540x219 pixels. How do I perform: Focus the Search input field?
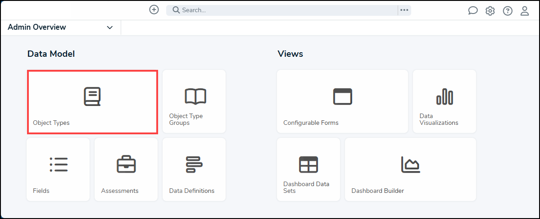click(x=281, y=10)
